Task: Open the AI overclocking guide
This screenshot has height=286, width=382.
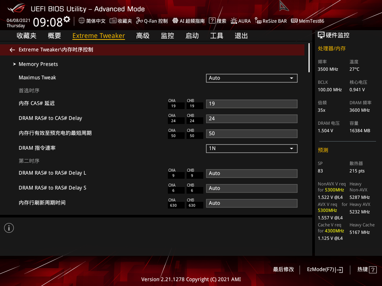Action: [175, 21]
